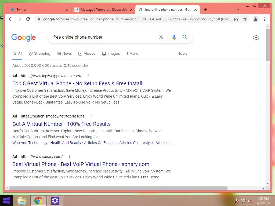Close the Twitter tab
This screenshot has height=206, width=275.
tap(67, 10)
